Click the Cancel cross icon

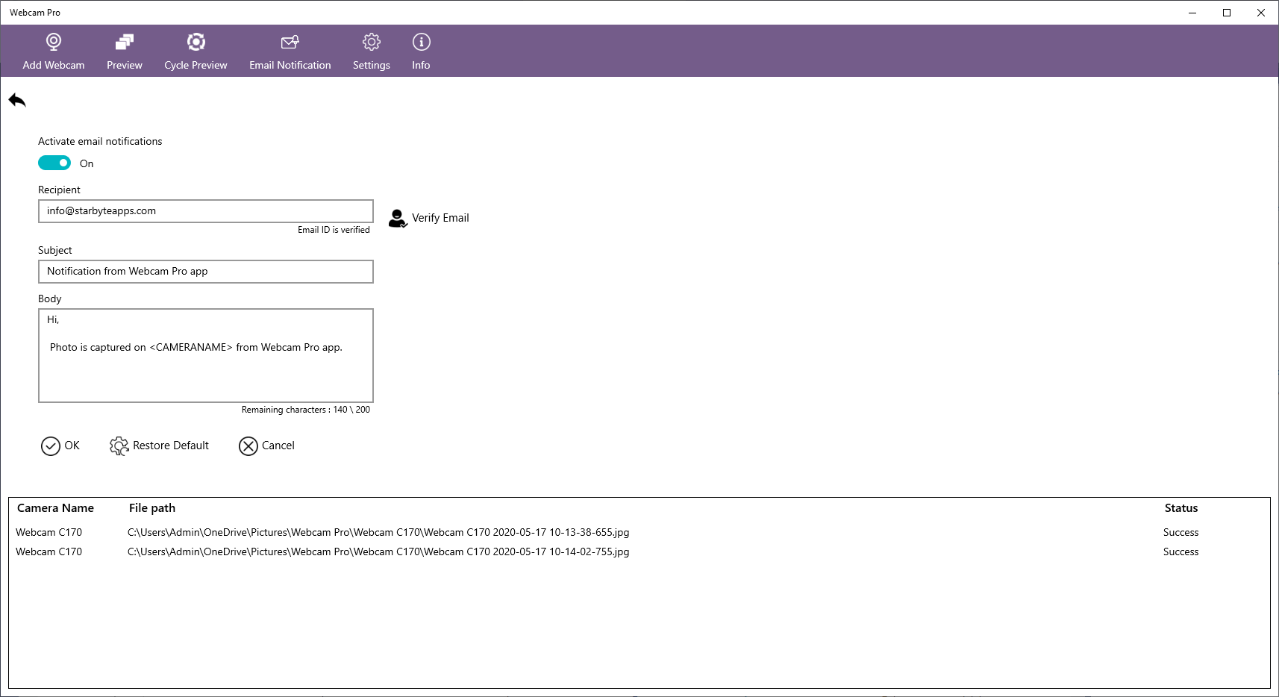[249, 446]
